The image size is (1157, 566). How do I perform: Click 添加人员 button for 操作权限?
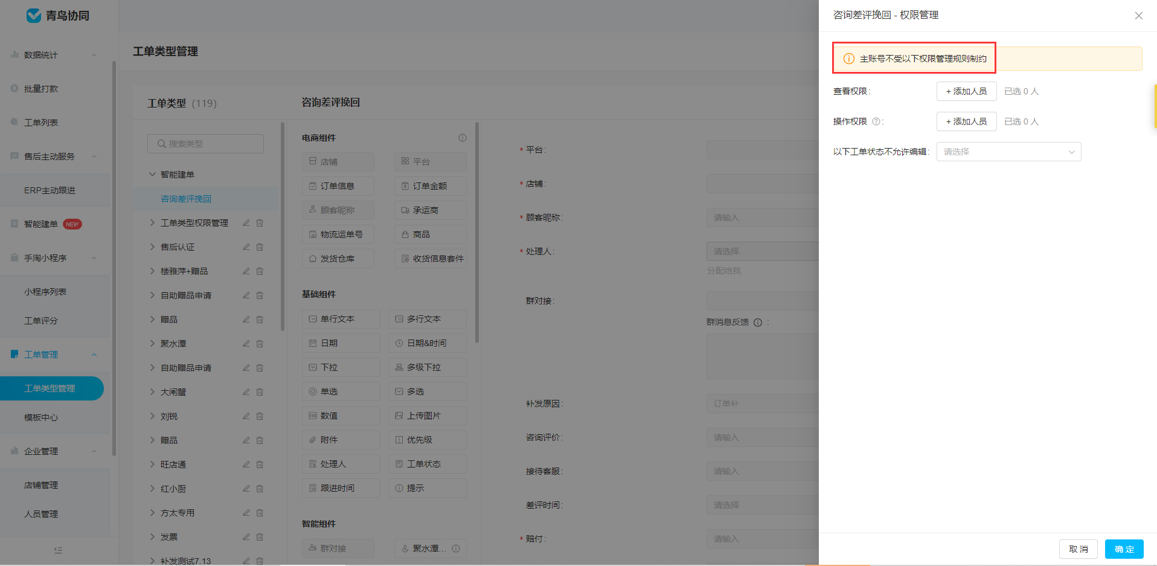(966, 121)
